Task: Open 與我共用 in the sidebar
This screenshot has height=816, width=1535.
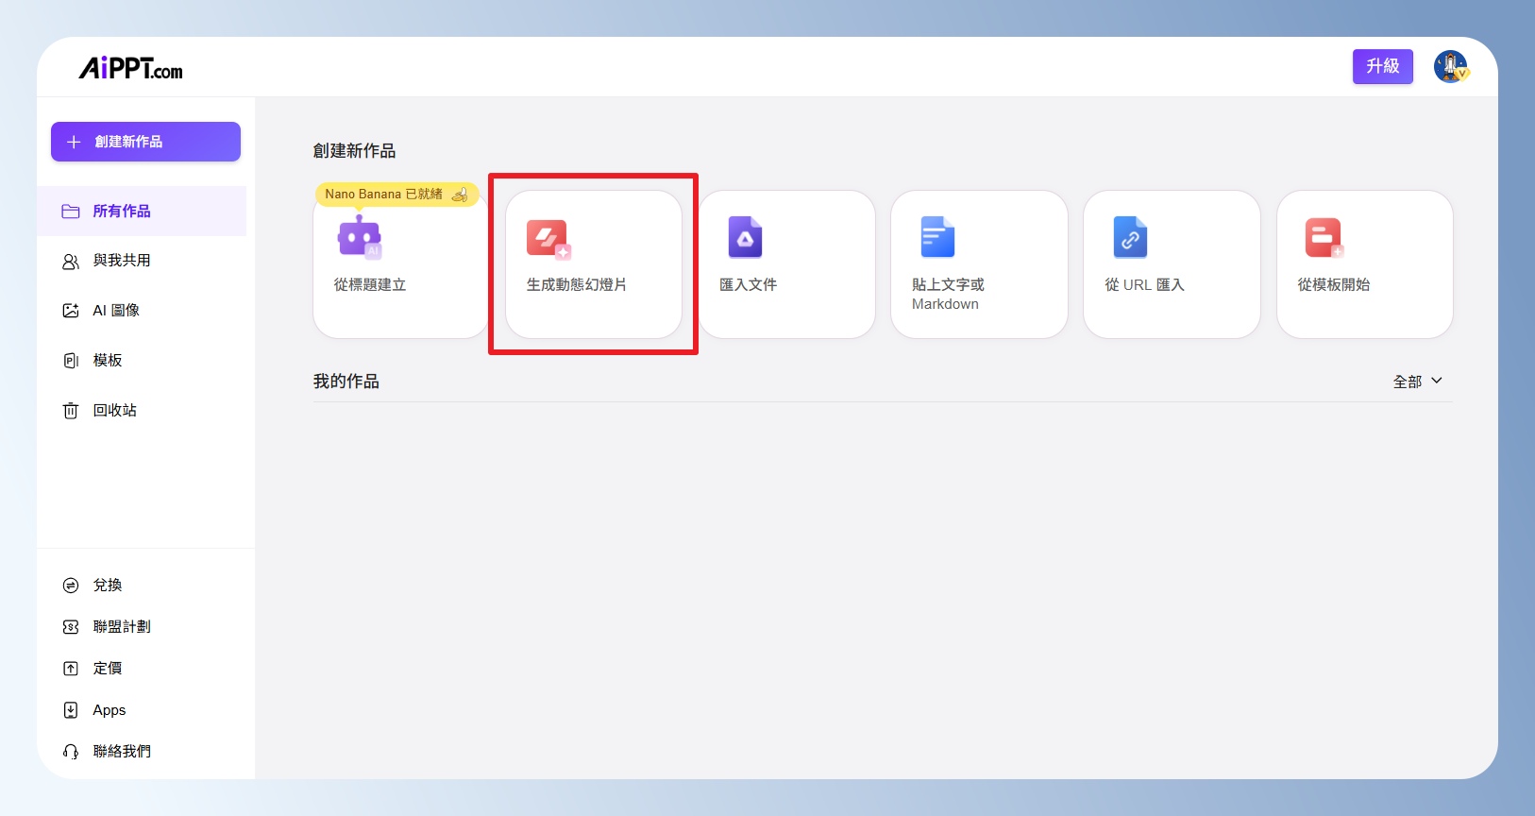Action: click(x=121, y=261)
